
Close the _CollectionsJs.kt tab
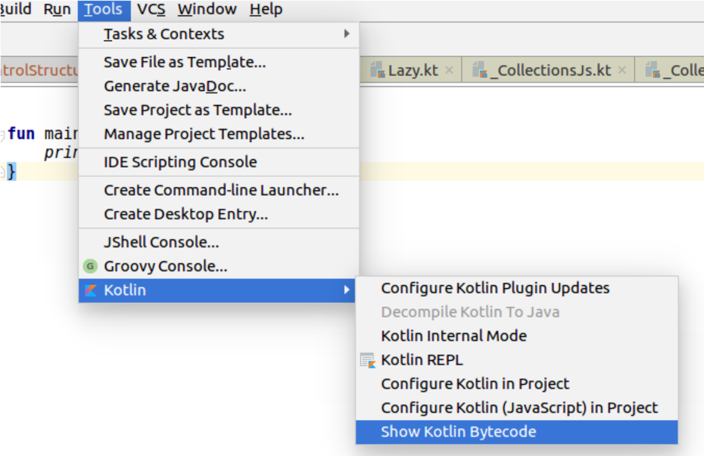coord(622,70)
